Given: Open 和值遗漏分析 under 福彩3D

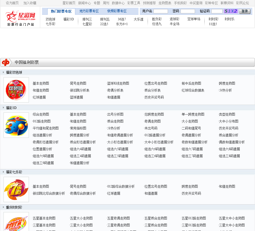Looking at the screenshot, I should tap(80, 163).
